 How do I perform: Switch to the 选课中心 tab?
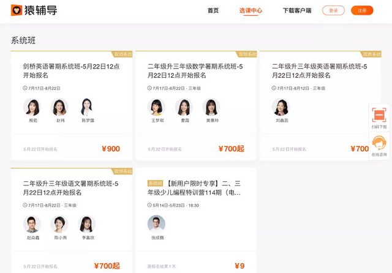click(251, 10)
